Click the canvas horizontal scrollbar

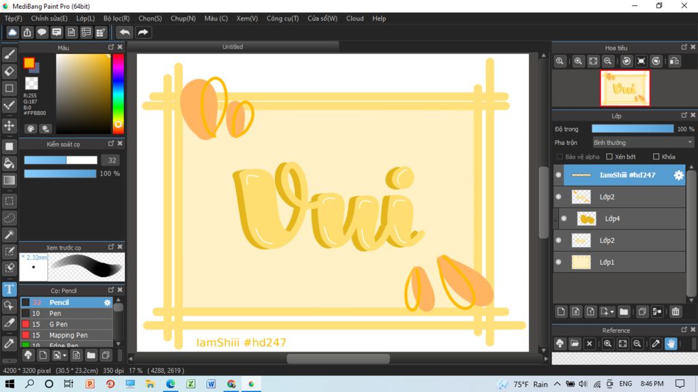[338, 359]
